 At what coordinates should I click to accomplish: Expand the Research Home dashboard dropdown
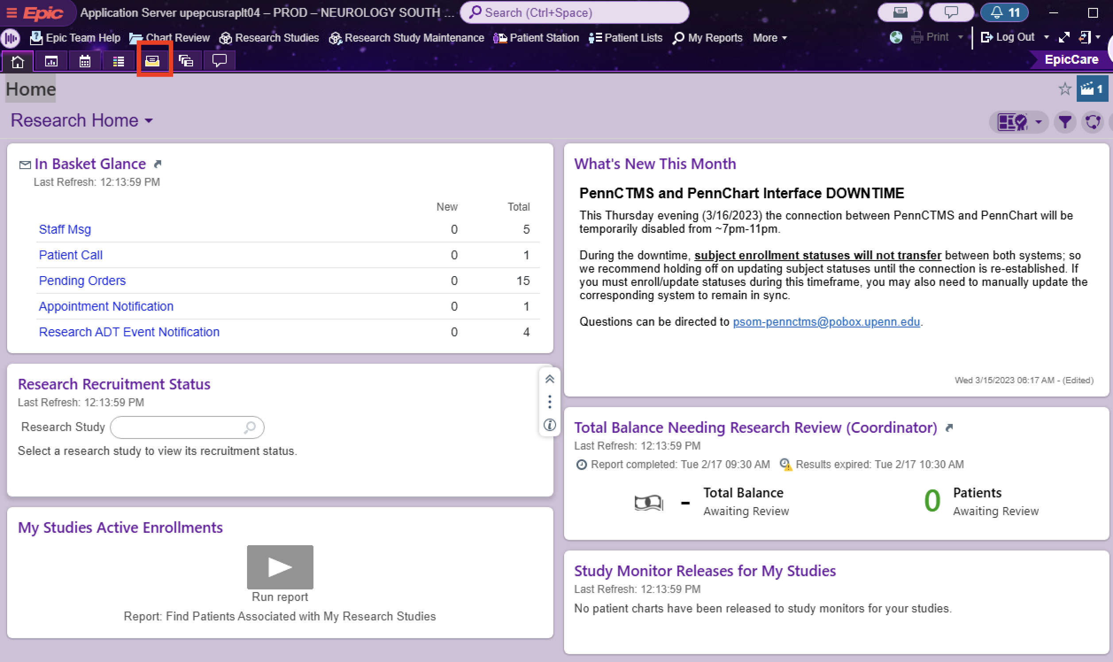(82, 120)
